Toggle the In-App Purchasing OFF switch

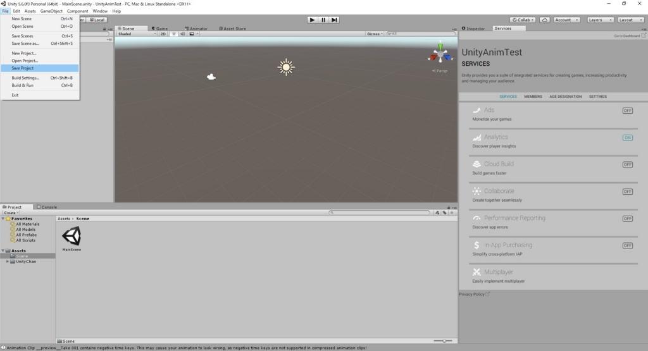[627, 245]
